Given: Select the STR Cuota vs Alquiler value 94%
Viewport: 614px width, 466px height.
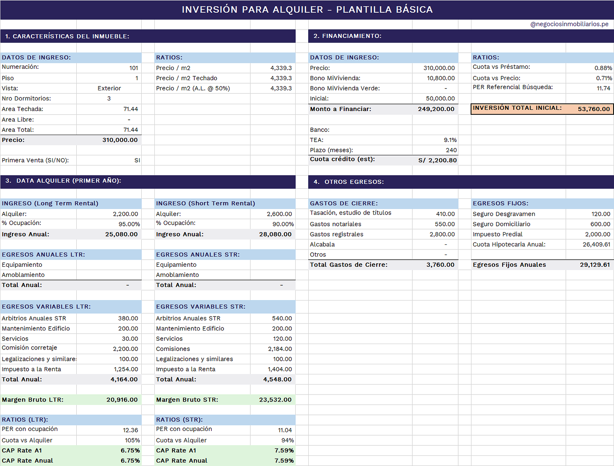Looking at the screenshot, I should [x=273, y=440].
